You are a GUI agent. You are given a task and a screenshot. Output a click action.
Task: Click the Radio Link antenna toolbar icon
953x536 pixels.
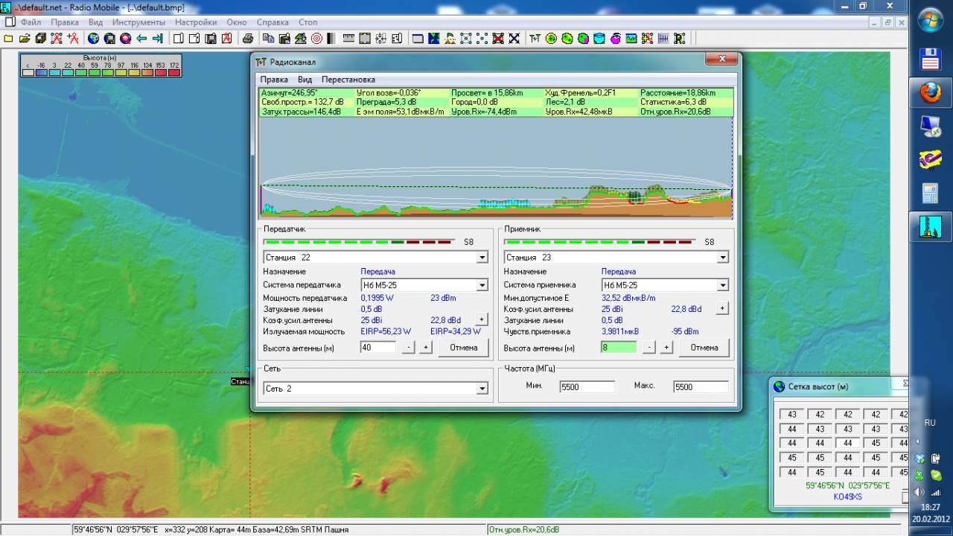point(535,39)
